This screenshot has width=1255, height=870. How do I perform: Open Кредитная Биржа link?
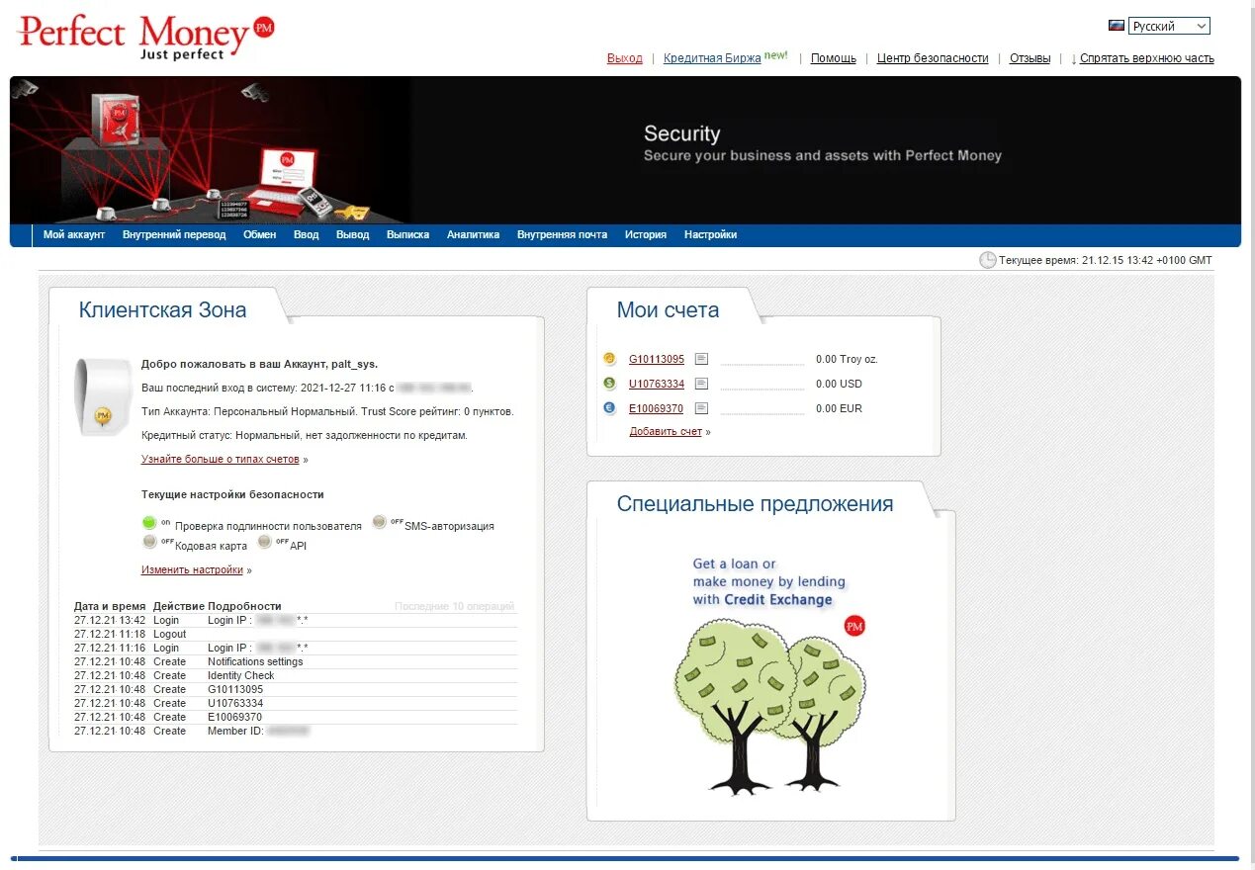(x=712, y=58)
